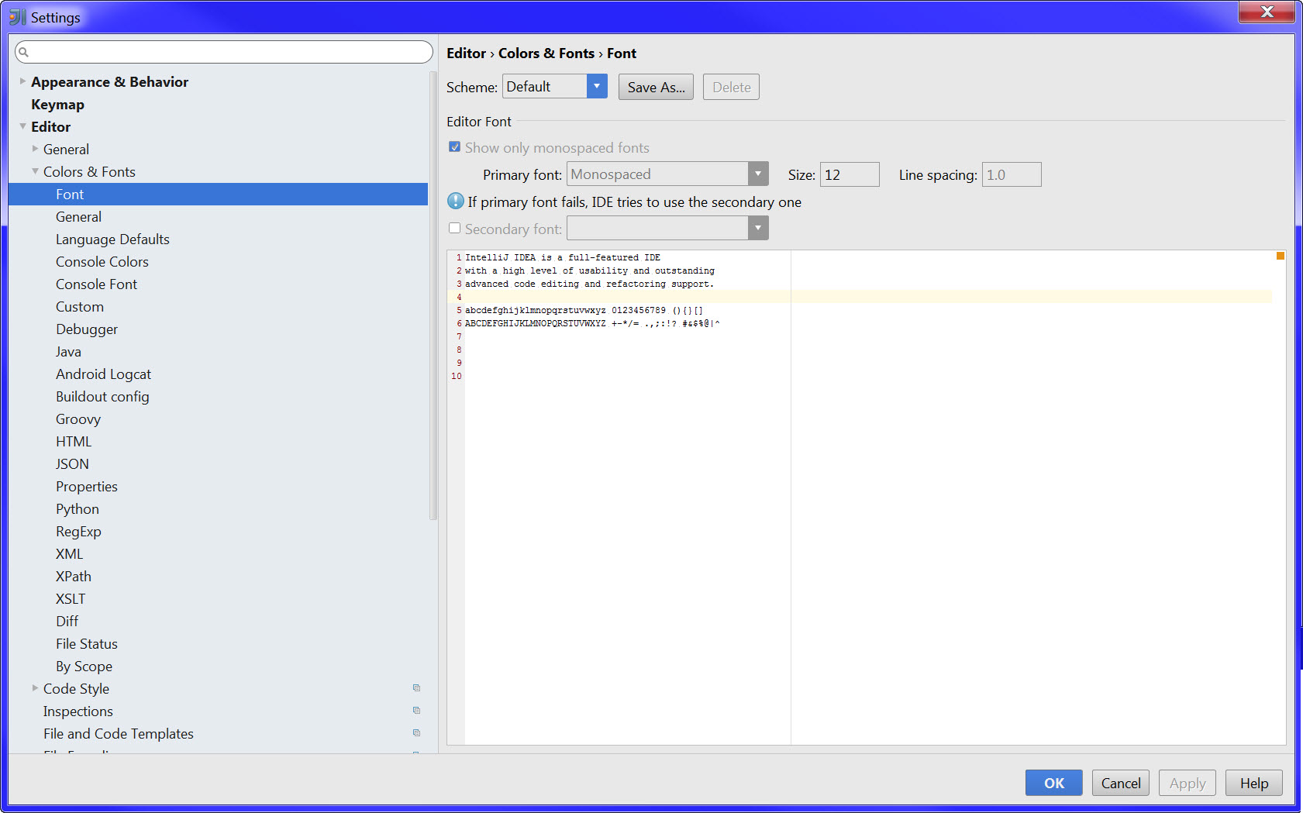1303x813 pixels.
Task: Open the Secondary font combo box arrow
Action: (758, 228)
